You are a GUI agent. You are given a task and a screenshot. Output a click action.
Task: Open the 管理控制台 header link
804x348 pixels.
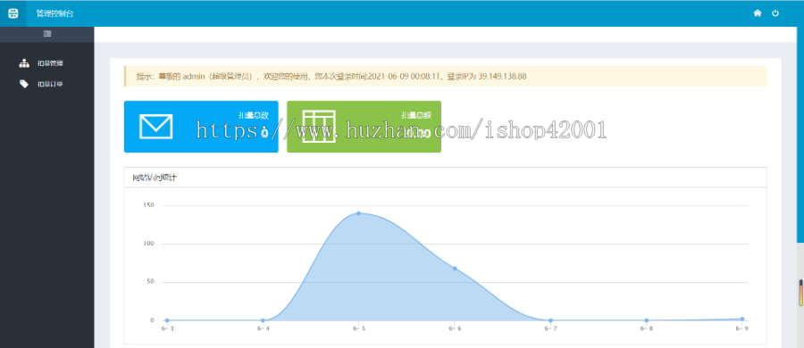pyautogui.click(x=54, y=14)
